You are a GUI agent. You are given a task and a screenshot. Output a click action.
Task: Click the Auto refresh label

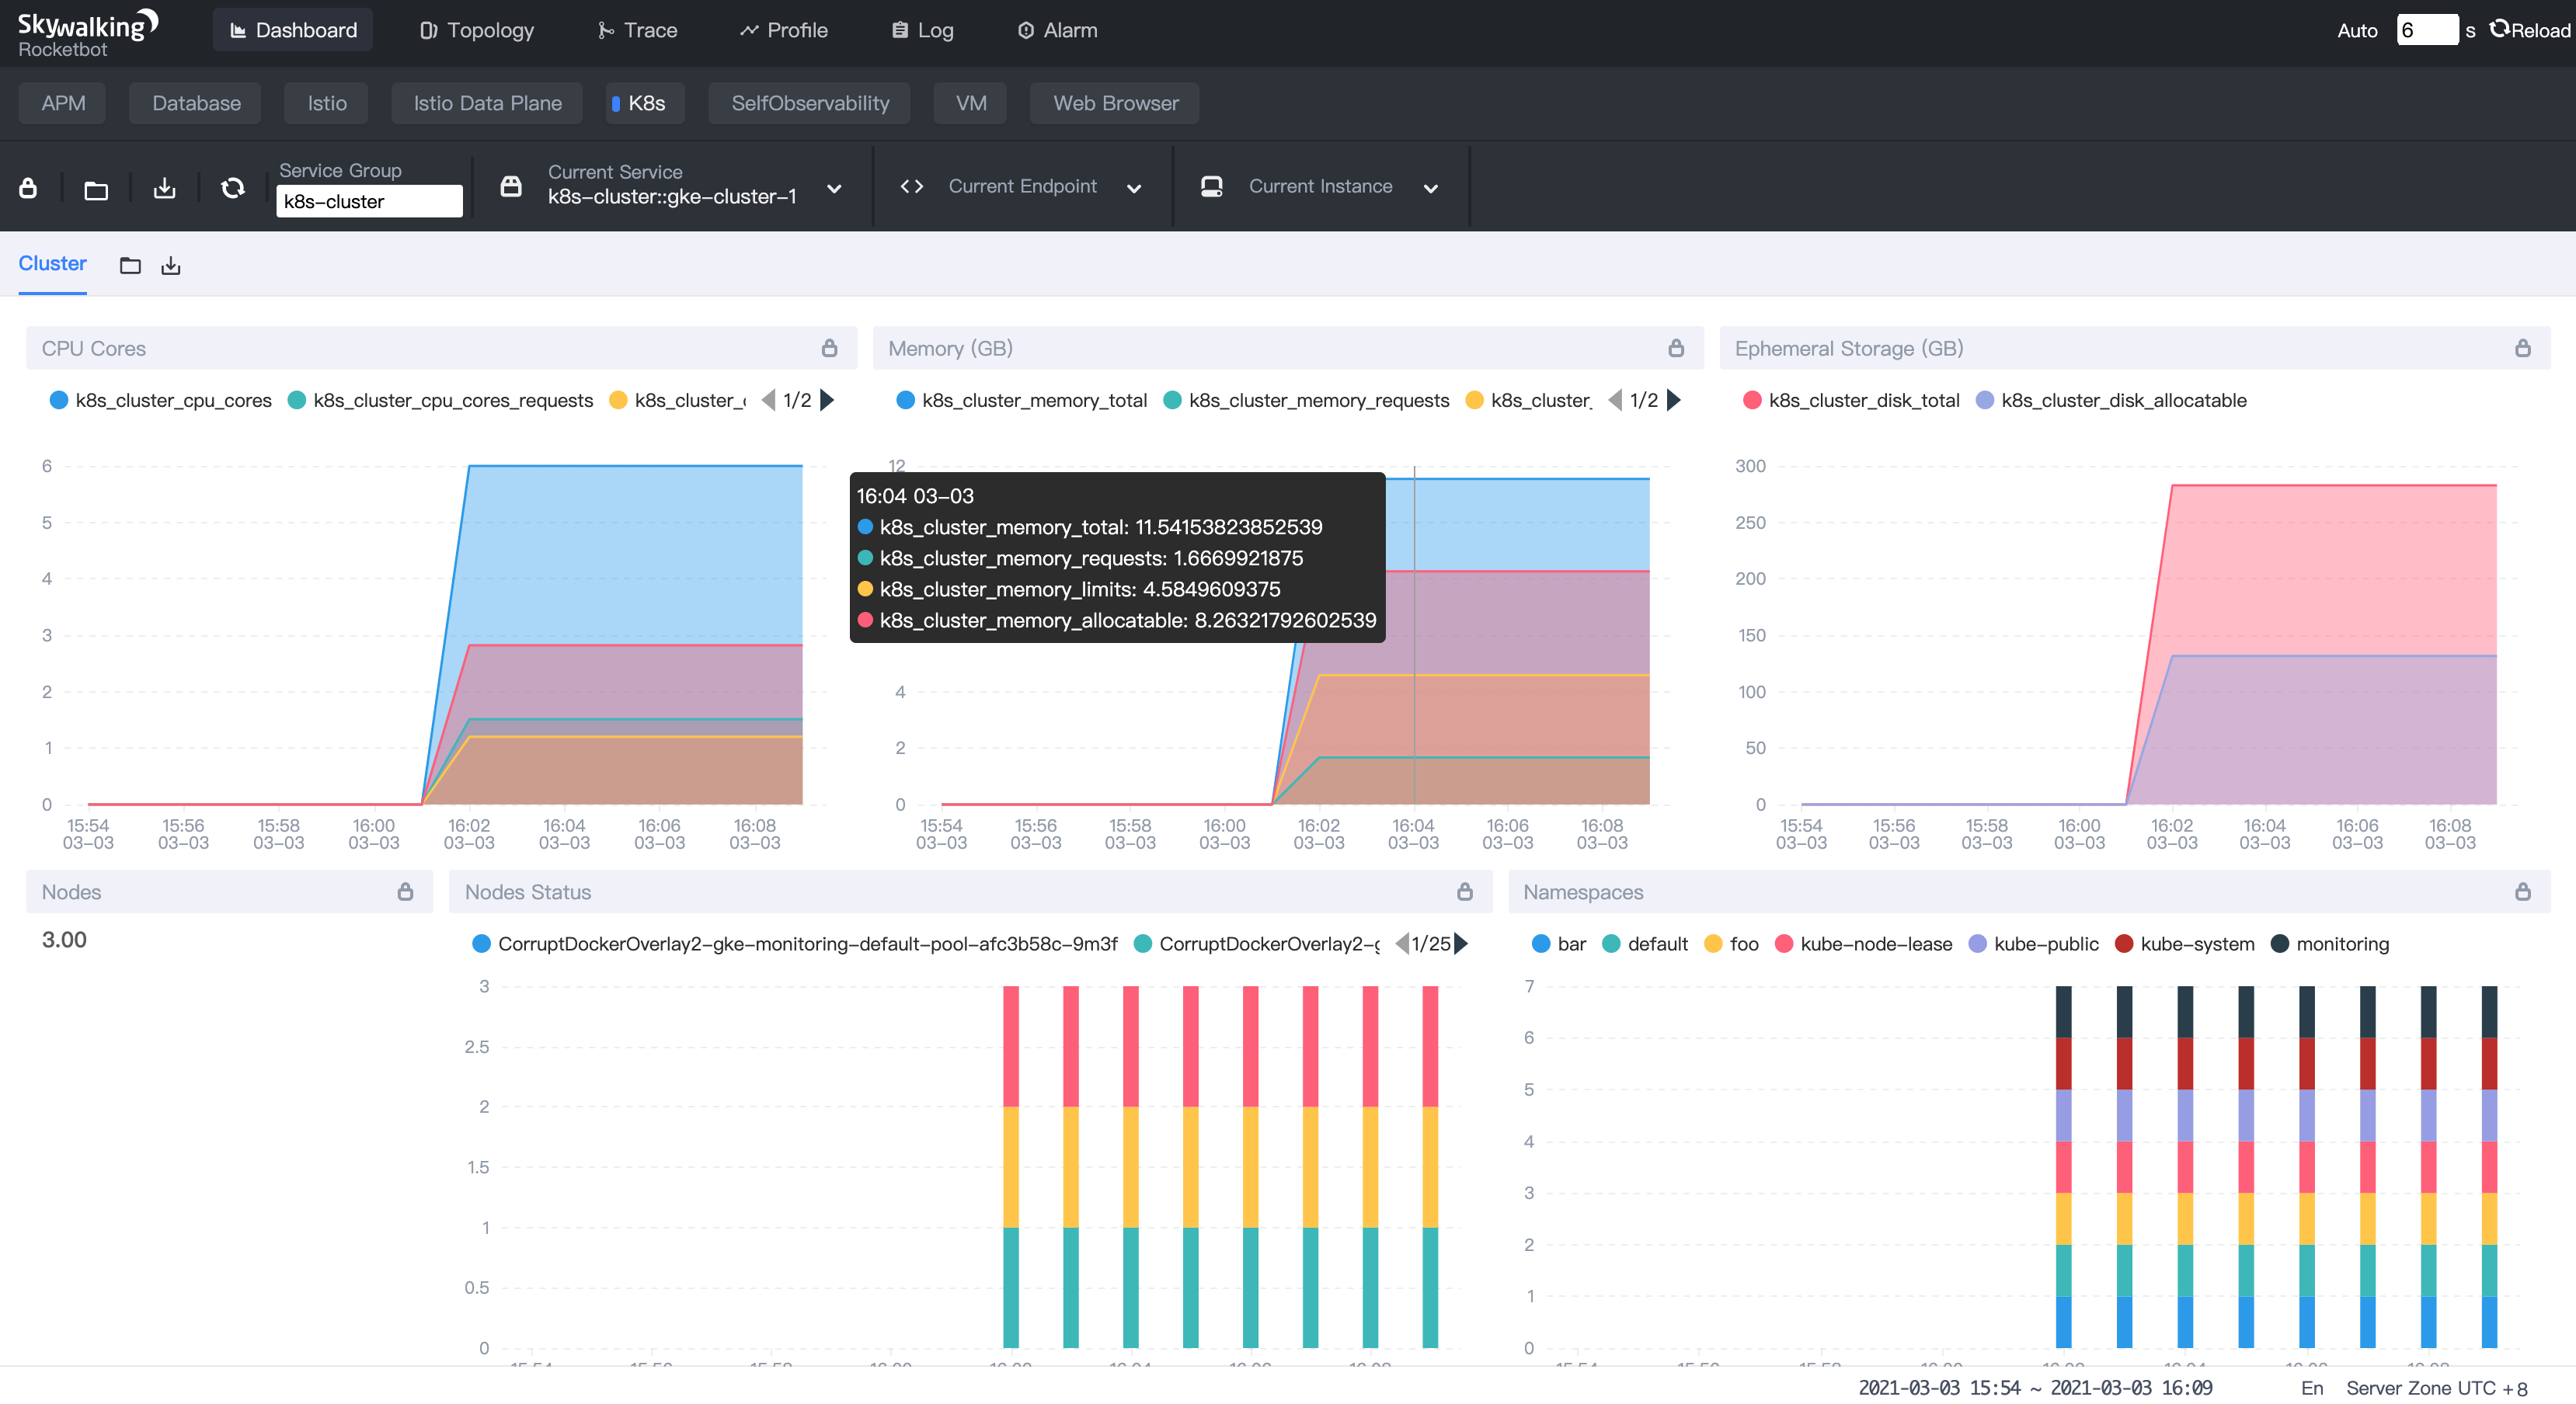point(2356,30)
